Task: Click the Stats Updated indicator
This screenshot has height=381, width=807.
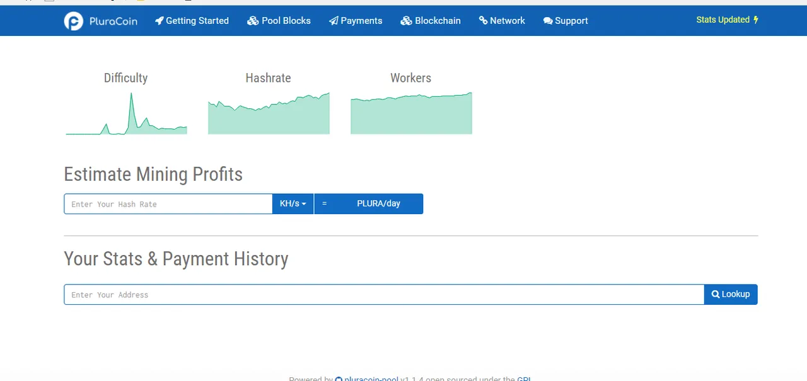Action: click(727, 20)
